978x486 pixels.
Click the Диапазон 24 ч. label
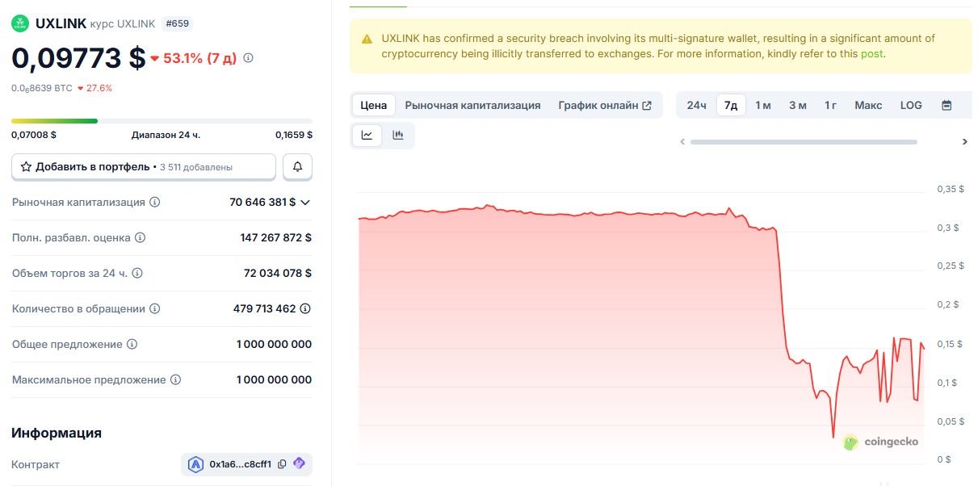[166, 135]
